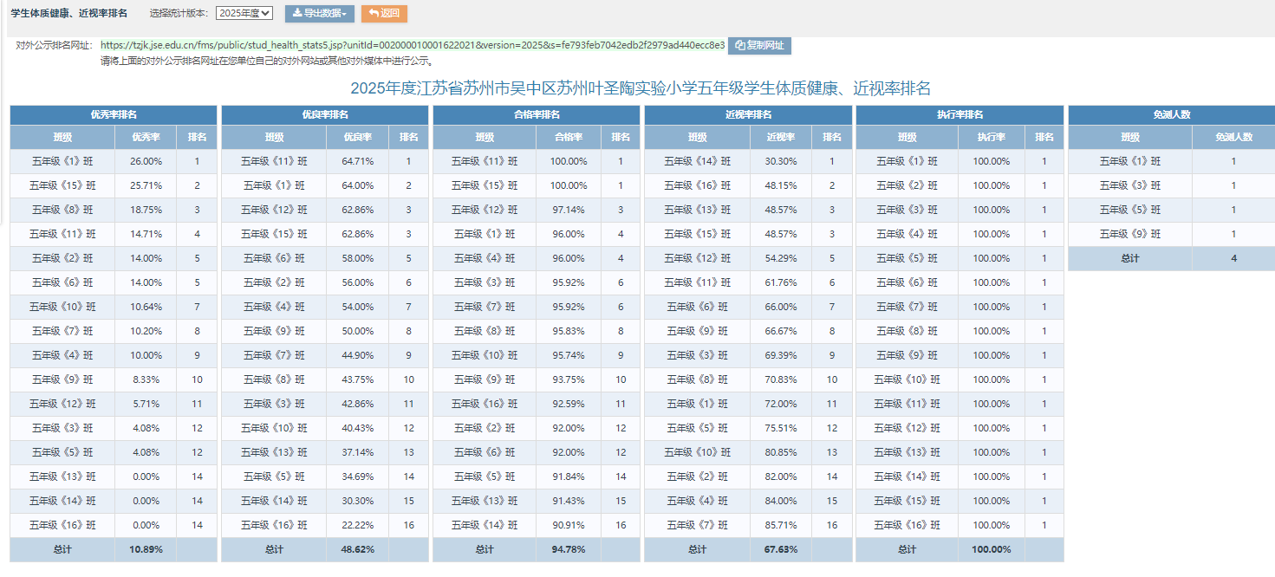Click the back arrow icon on 返回
Screen dimensions: 1275x577
pos(374,14)
